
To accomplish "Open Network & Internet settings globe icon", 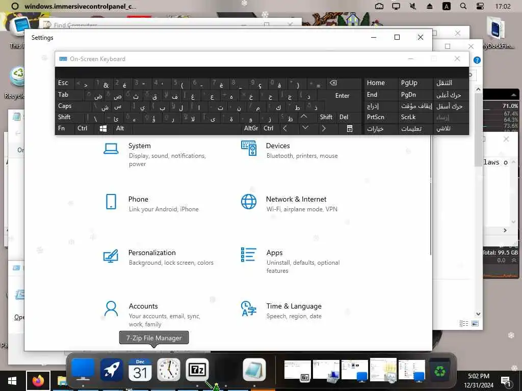I will [249, 202].
